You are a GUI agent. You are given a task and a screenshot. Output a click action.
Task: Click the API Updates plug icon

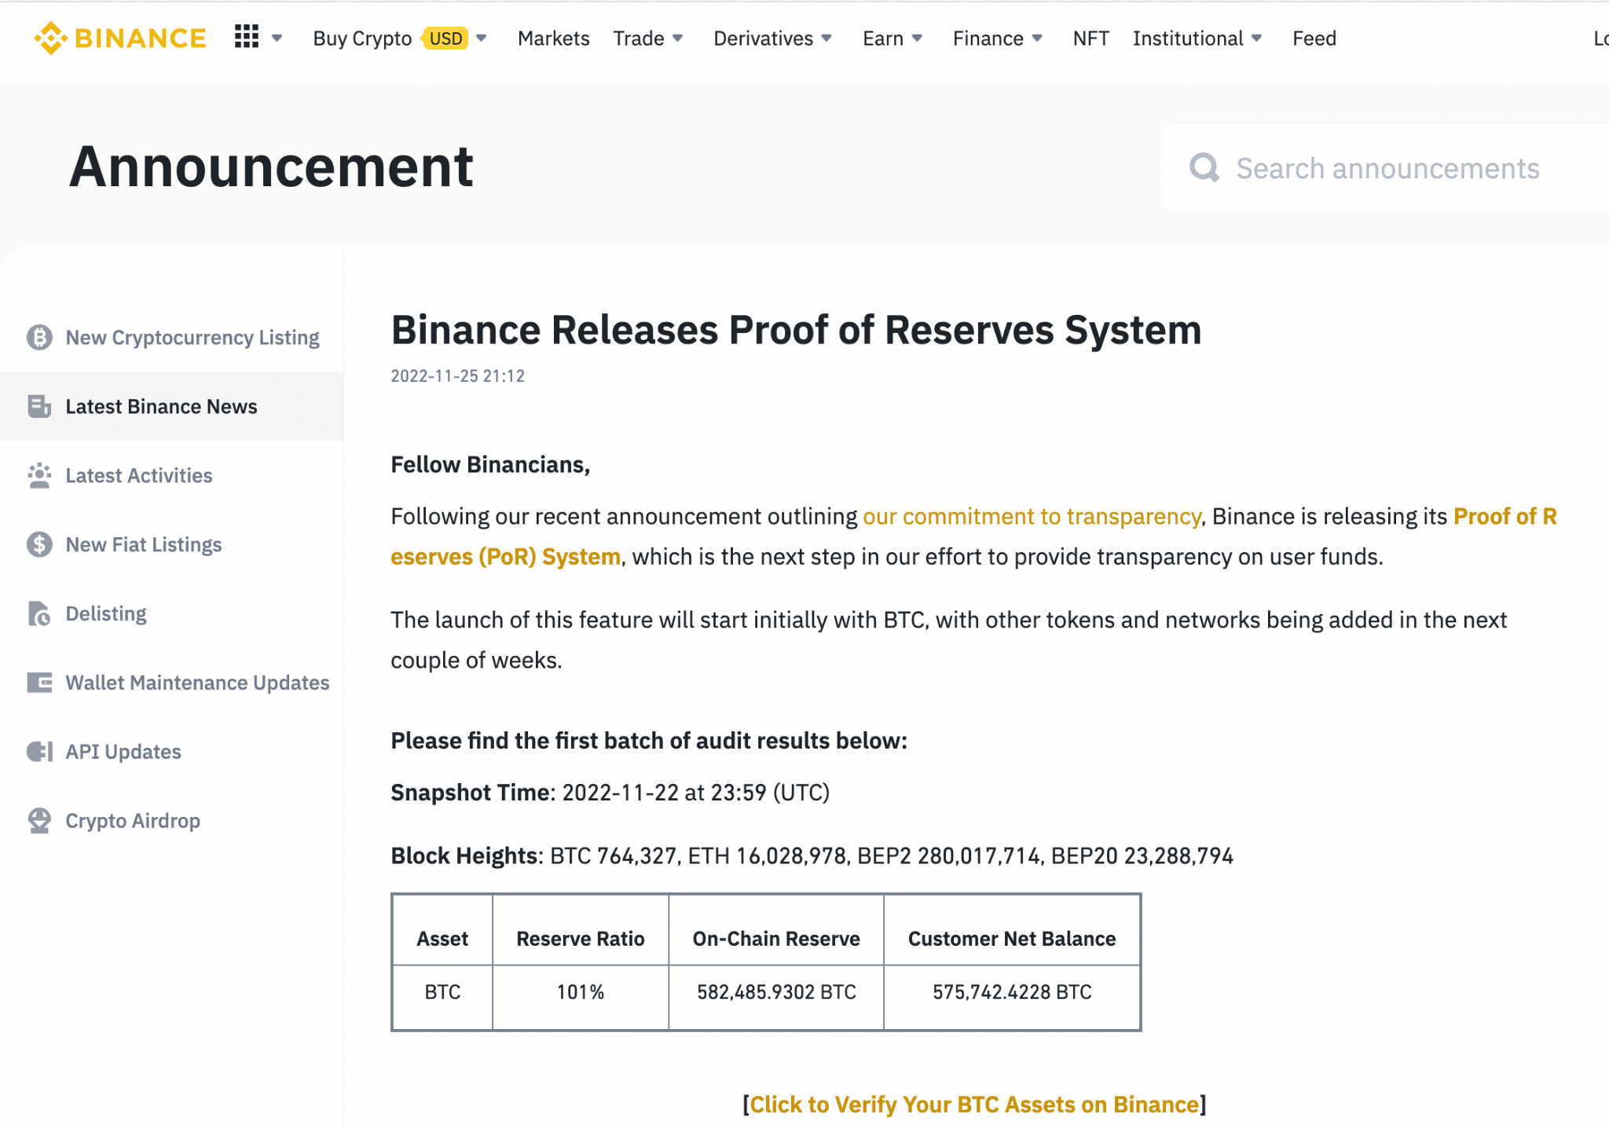[x=39, y=752]
